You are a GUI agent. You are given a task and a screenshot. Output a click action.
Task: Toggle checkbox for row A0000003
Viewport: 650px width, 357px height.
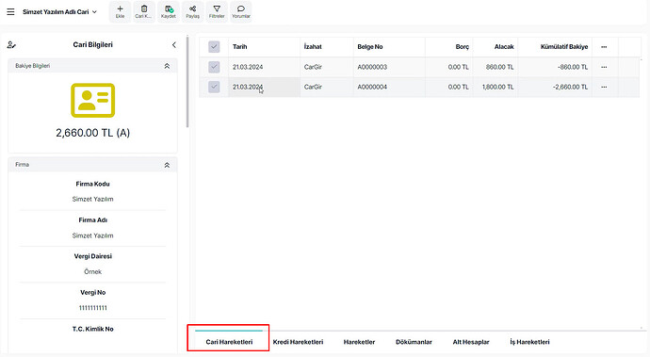[214, 67]
